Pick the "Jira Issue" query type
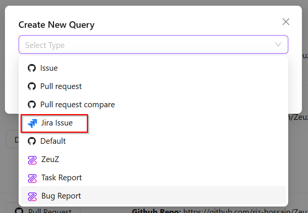The width and height of the screenshot is (308, 213). pos(57,123)
